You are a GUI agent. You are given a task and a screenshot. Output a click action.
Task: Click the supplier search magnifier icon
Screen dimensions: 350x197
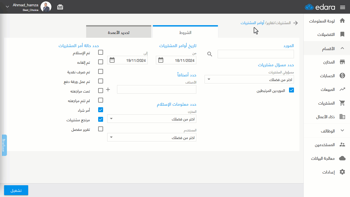click(x=210, y=54)
